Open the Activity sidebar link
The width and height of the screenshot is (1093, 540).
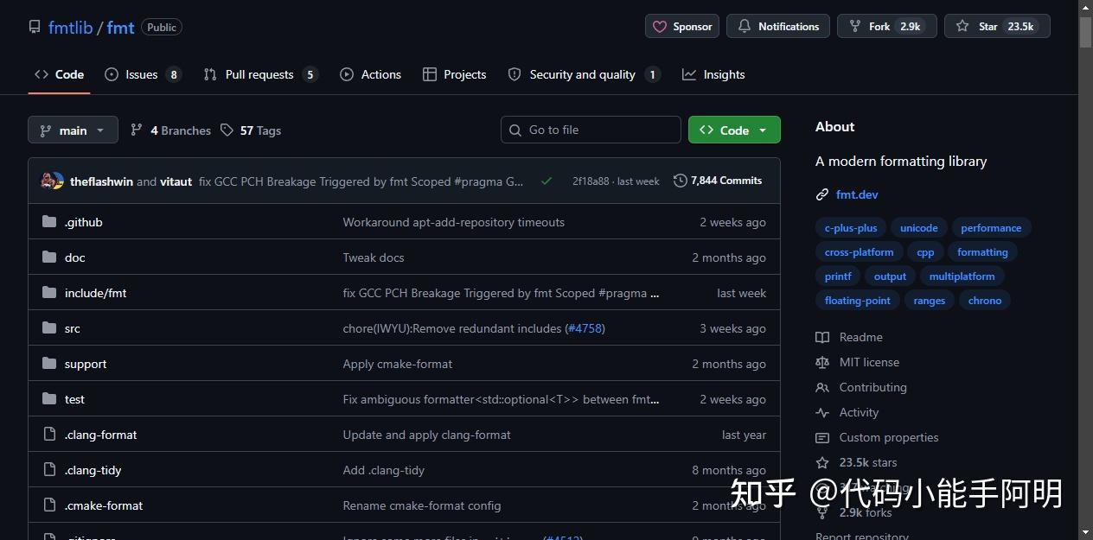tap(847, 412)
